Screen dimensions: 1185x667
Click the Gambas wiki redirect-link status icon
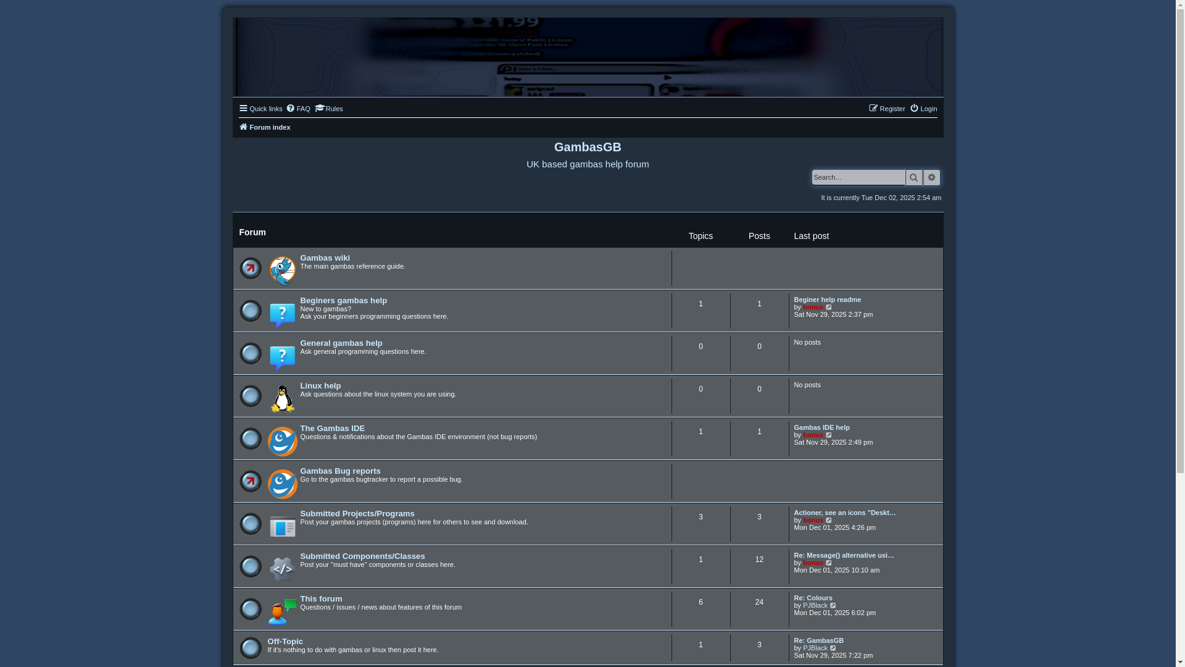(250, 268)
